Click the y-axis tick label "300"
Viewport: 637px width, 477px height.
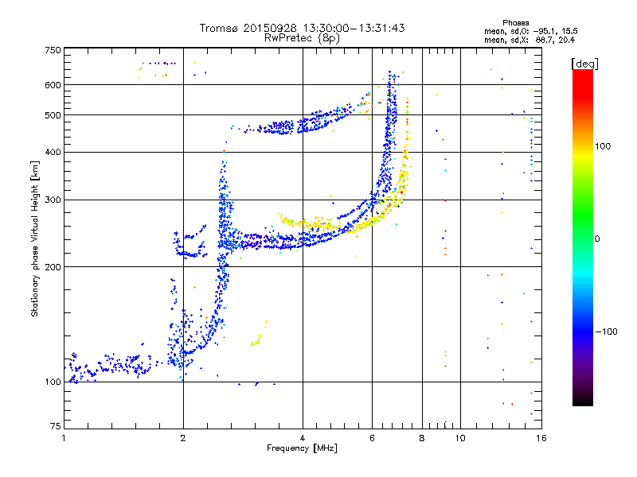[53, 200]
